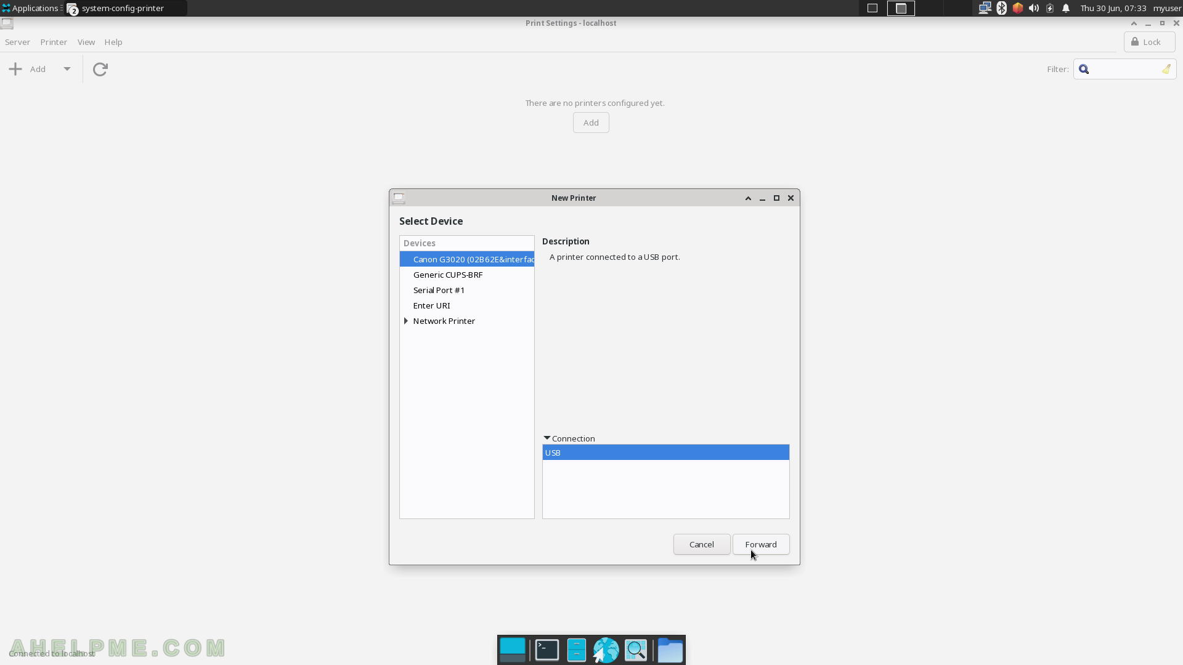Click the battery power tray icon
1183x665 pixels.
(x=1050, y=8)
